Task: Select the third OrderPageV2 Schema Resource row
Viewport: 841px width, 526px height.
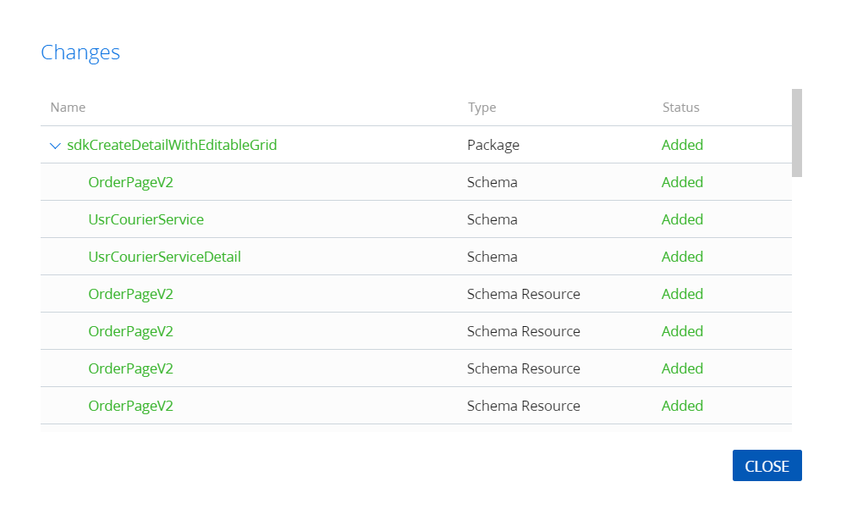Action: [x=130, y=368]
